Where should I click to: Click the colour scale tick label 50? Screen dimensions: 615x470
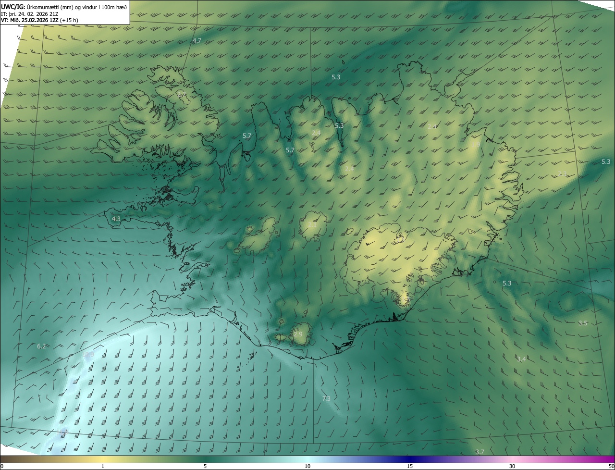[x=611, y=466]
